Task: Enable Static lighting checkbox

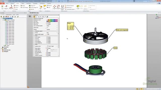Action: 47,48
